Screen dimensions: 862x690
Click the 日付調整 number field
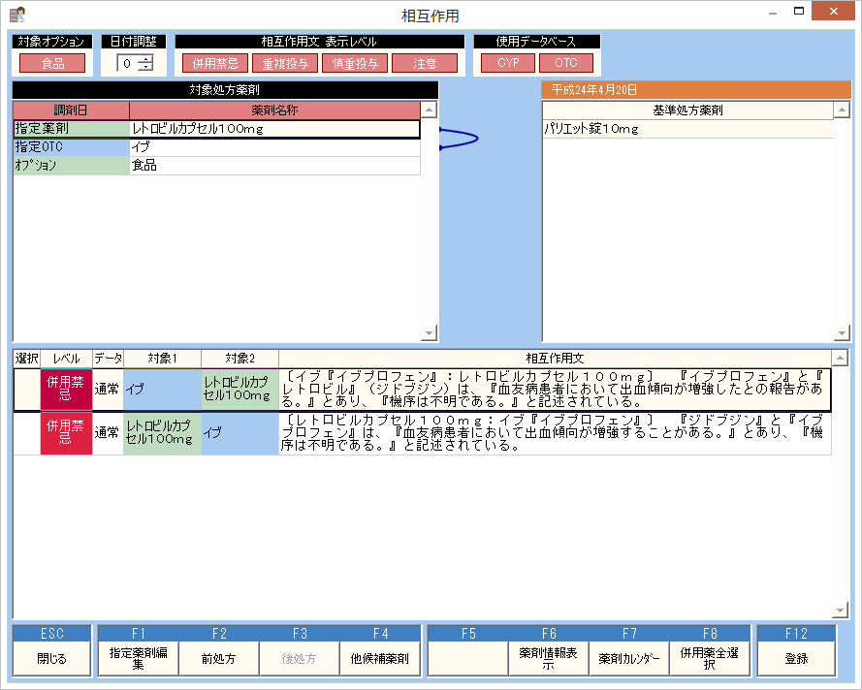[x=128, y=63]
